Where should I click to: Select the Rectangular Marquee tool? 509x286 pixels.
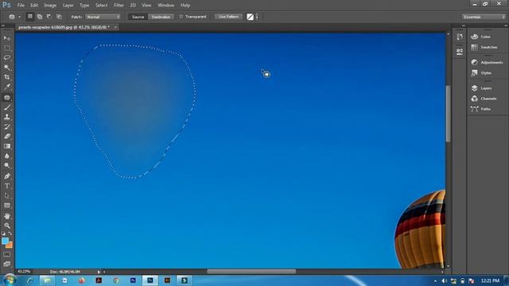point(7,48)
